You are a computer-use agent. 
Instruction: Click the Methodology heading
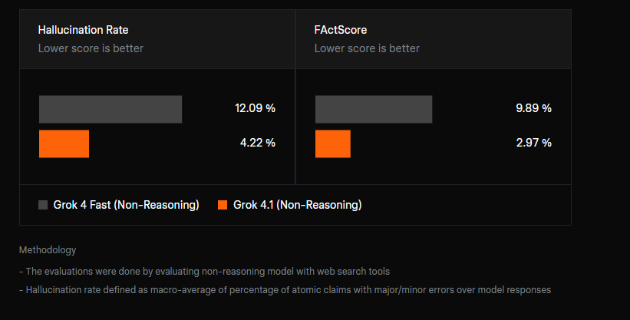48,250
